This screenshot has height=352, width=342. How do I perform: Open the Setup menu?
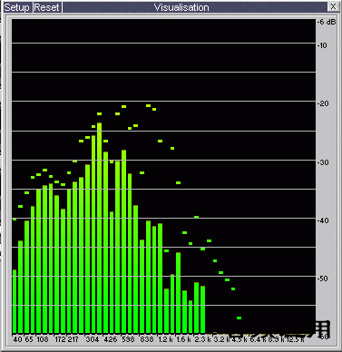click(16, 7)
